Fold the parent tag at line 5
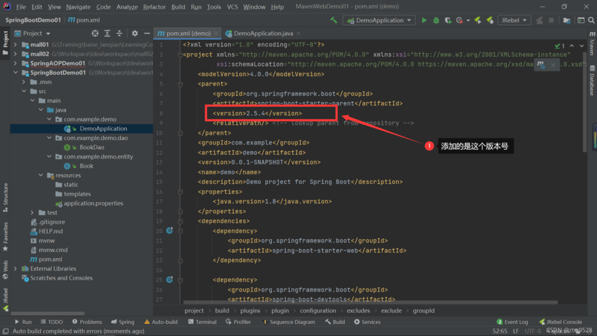 tap(181, 84)
